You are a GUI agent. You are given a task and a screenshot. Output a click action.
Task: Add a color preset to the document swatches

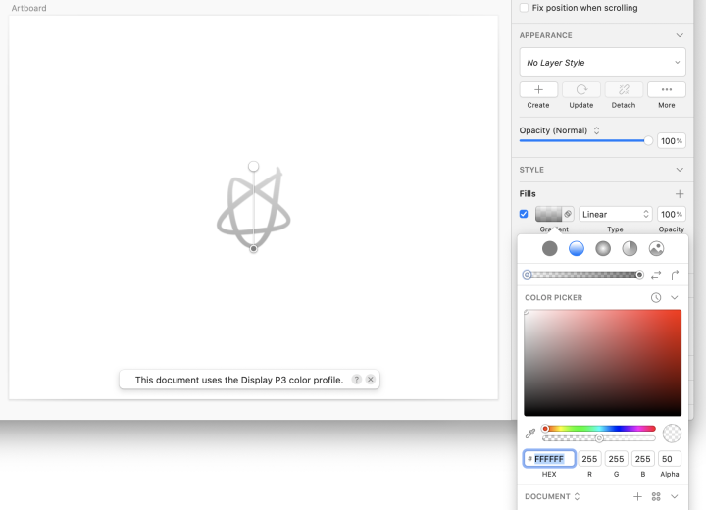click(637, 496)
